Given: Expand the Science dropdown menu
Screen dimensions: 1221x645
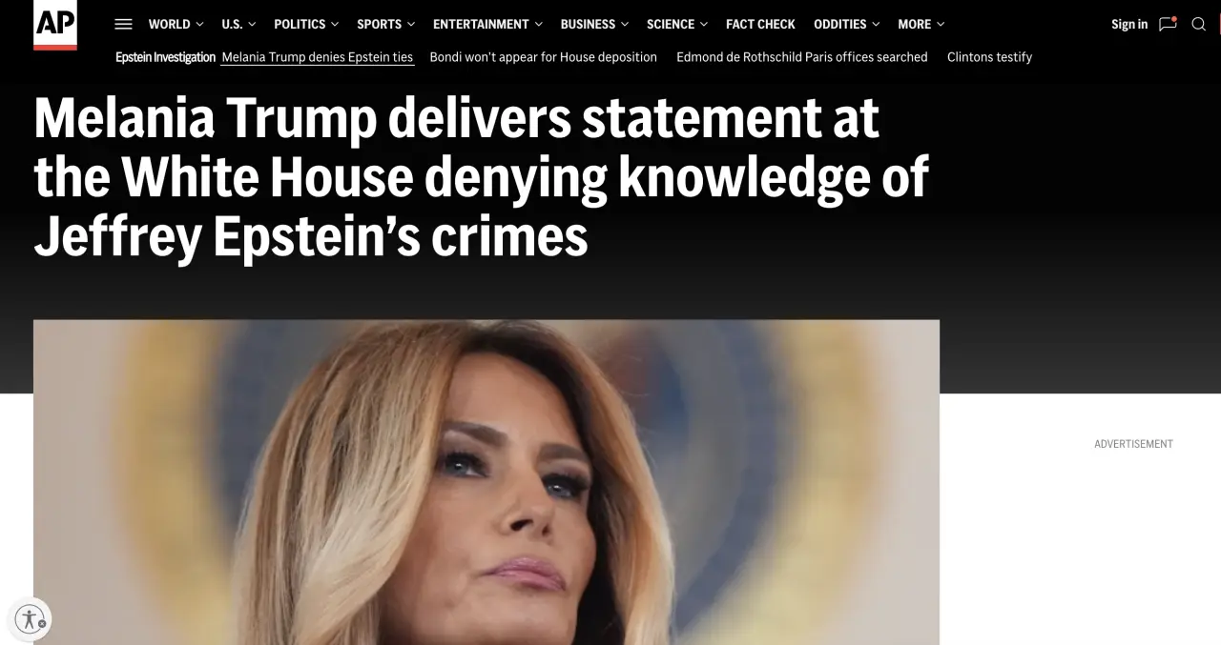Looking at the screenshot, I should point(677,24).
